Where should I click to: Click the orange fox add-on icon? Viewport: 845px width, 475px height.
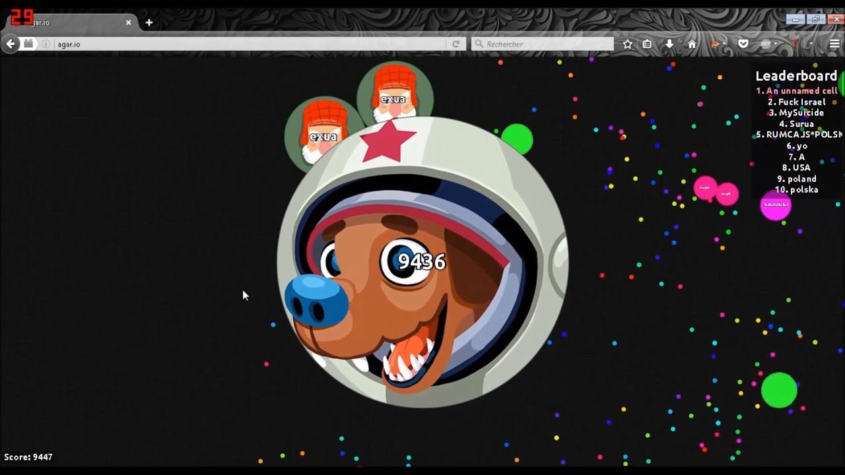(714, 44)
